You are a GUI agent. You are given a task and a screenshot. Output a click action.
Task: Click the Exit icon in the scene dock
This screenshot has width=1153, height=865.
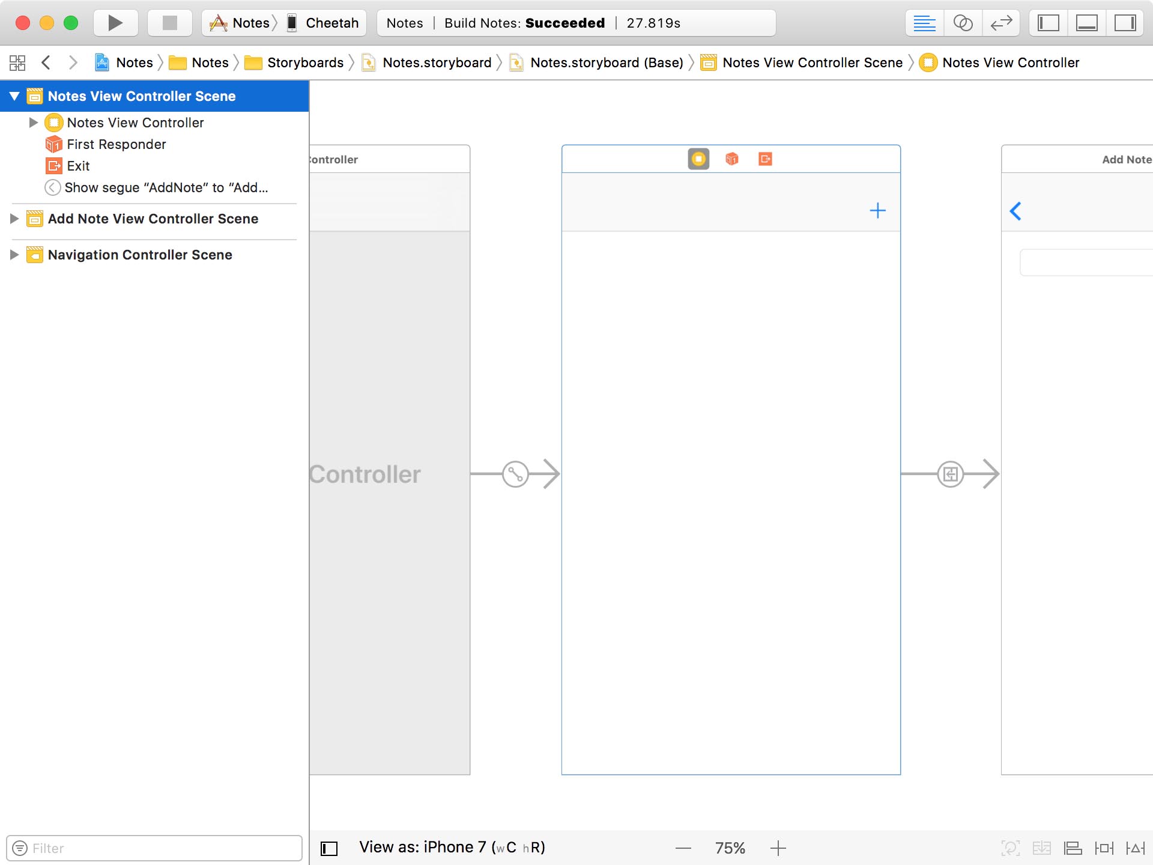point(765,159)
